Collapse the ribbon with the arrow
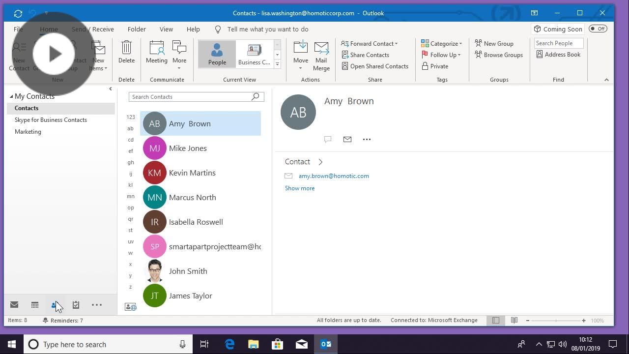 [x=606, y=80]
